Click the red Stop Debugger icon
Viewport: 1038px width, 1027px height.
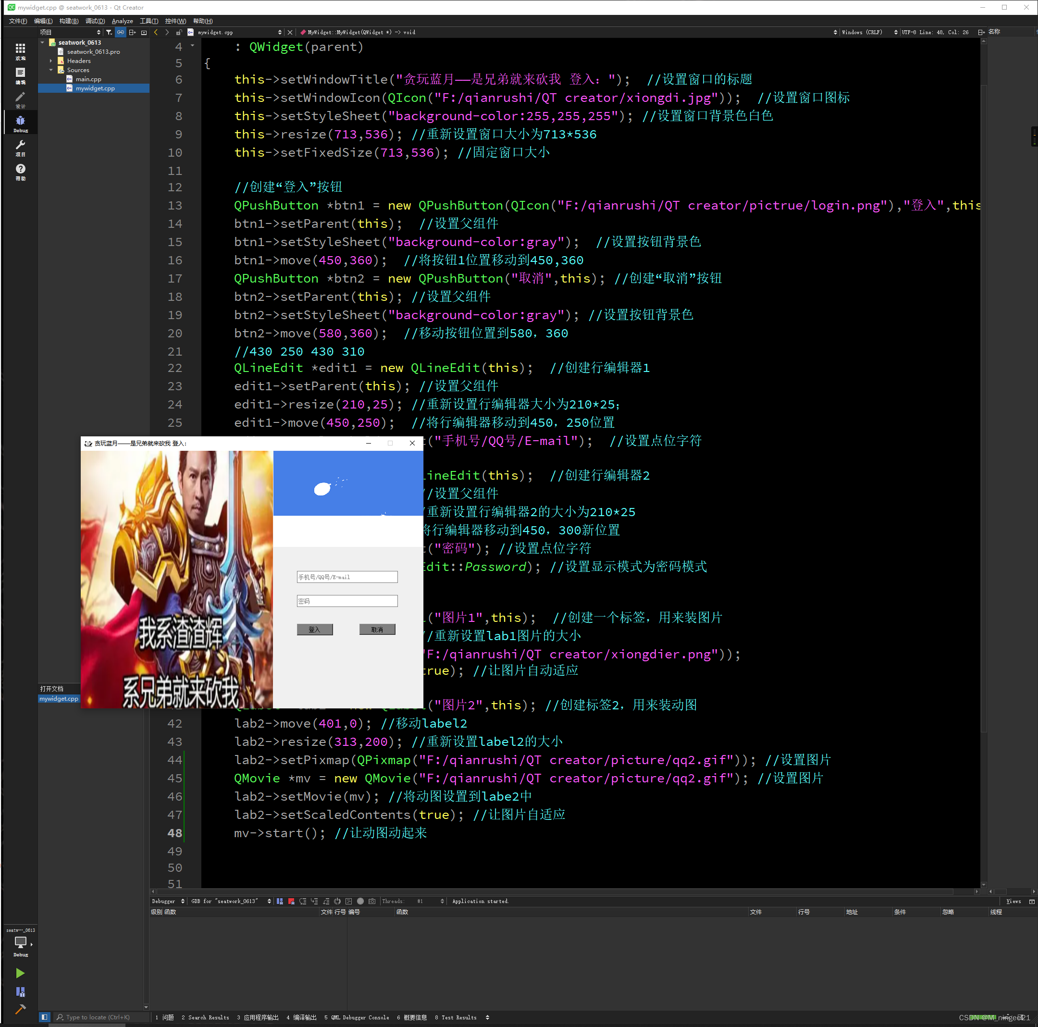click(x=291, y=901)
